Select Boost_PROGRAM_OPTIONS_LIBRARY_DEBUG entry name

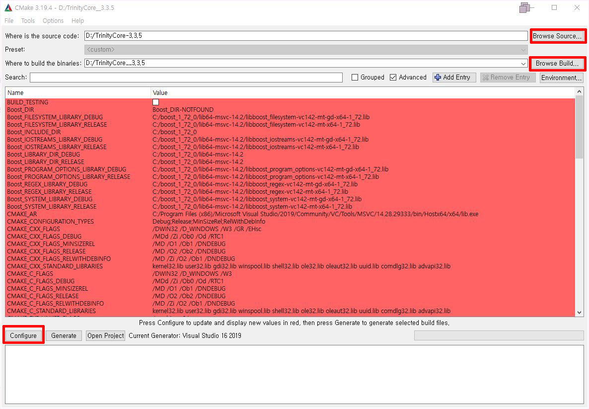coord(67,169)
